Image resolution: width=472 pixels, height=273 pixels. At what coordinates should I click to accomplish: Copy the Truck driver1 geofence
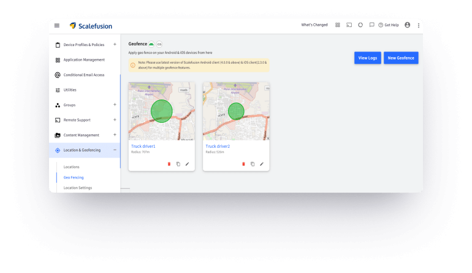tap(178, 164)
